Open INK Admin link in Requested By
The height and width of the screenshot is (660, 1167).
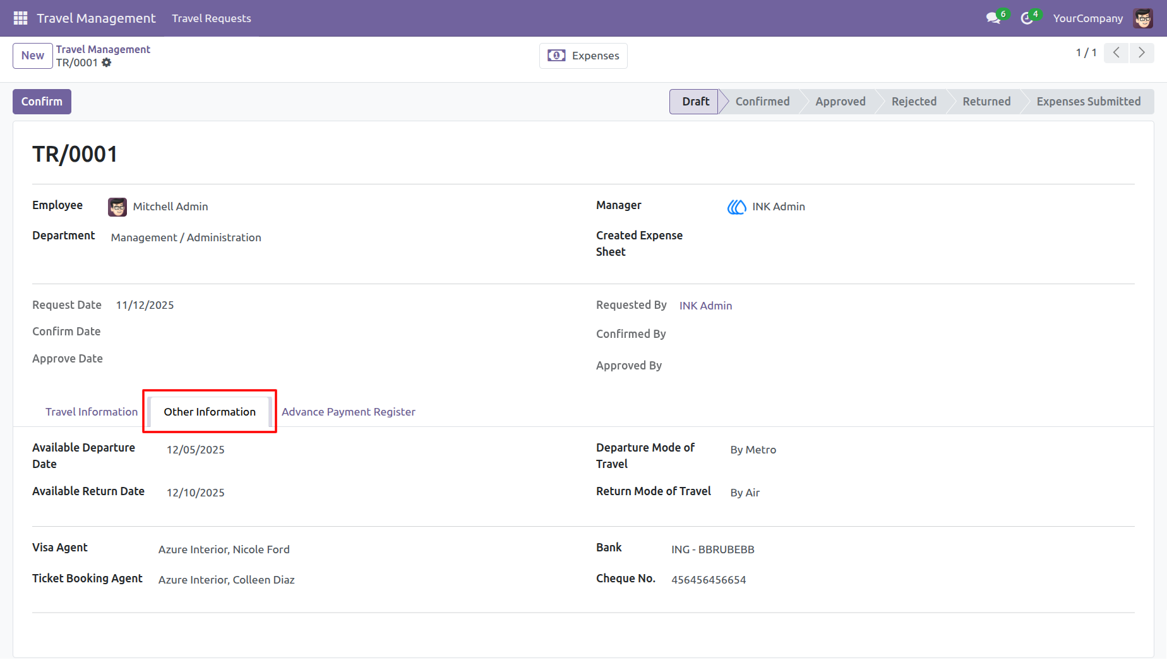click(706, 306)
